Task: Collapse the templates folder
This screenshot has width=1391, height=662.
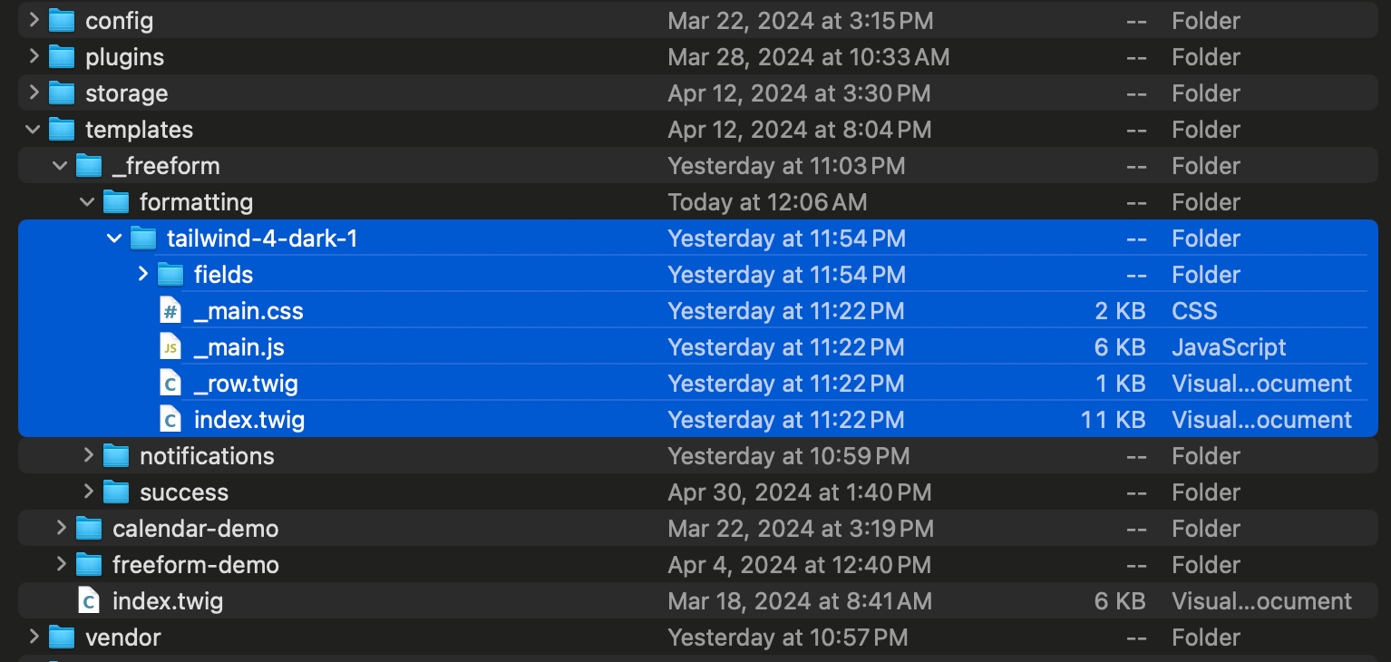Action: (34, 130)
